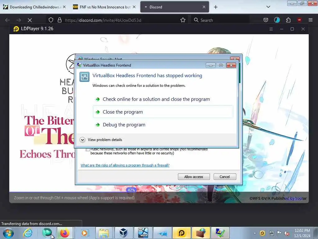Screen dimensions: 318x239
Task: Open the green chat bubble taskbar app
Action: [x=47, y=233]
